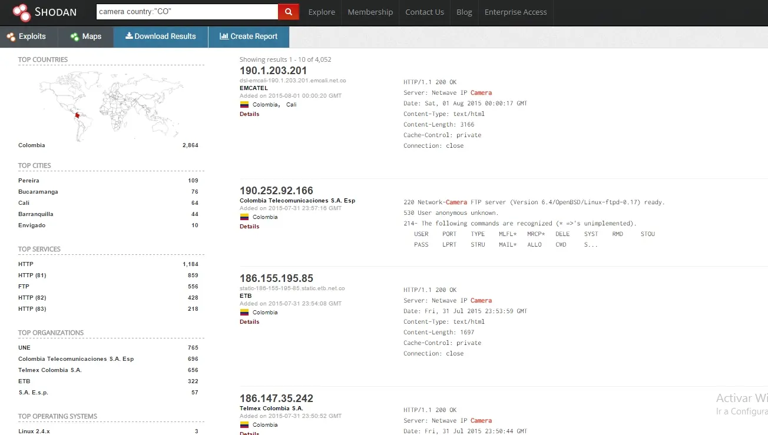The width and height of the screenshot is (768, 435).
Task: Click the red search magnifier button
Action: [x=288, y=12]
